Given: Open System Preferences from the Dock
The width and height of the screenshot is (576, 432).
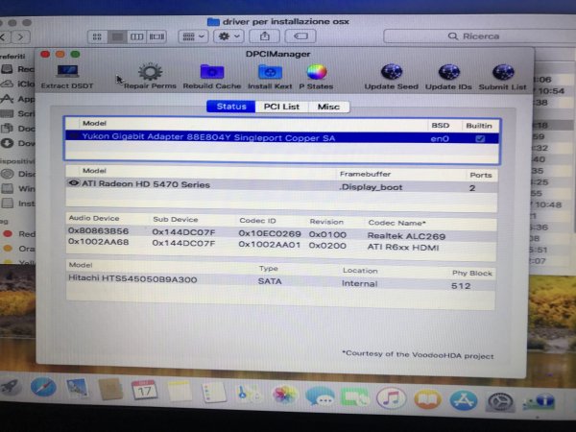Looking at the screenshot, I should pyautogui.click(x=500, y=402).
